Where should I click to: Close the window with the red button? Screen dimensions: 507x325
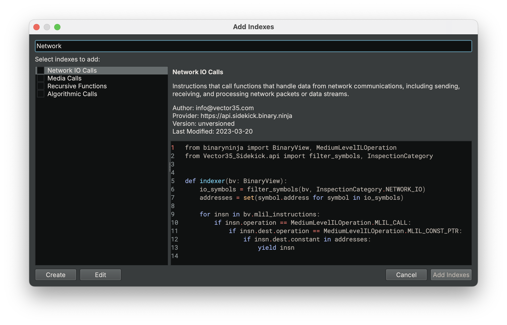36,27
